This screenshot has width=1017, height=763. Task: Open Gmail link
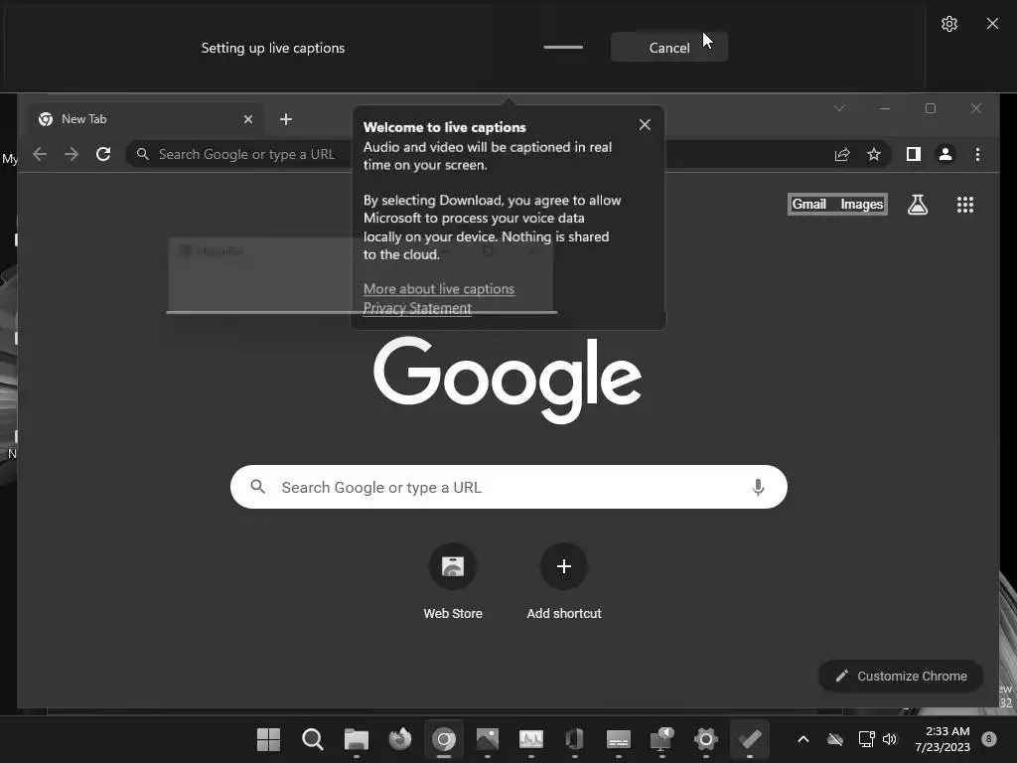[808, 205]
